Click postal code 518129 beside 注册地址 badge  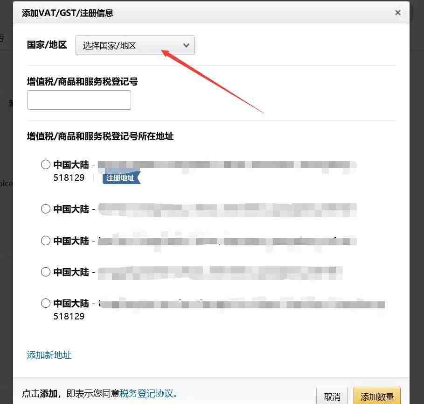pos(69,177)
